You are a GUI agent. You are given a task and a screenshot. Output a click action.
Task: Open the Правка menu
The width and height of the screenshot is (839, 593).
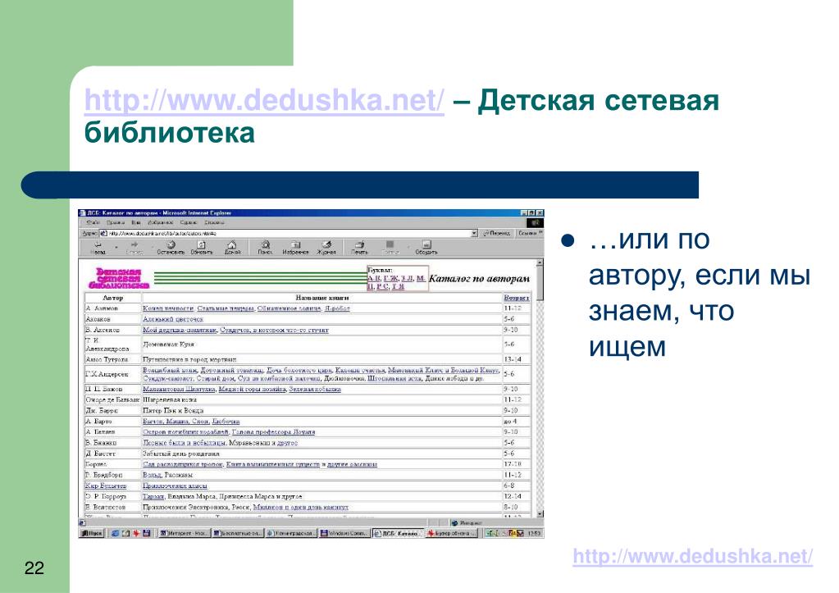116,222
